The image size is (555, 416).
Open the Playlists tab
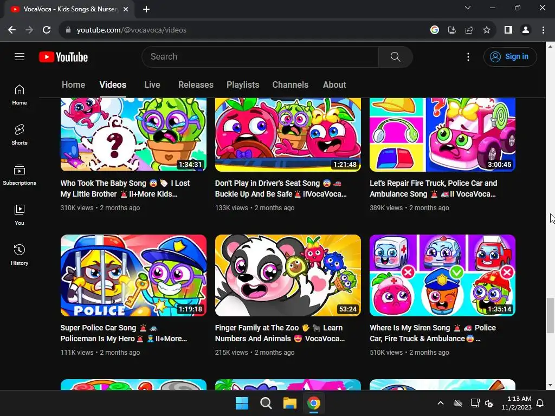pos(243,85)
